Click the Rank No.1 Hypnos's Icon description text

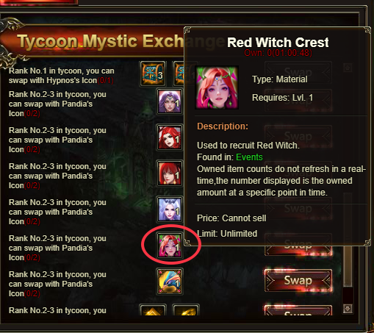tap(61, 76)
